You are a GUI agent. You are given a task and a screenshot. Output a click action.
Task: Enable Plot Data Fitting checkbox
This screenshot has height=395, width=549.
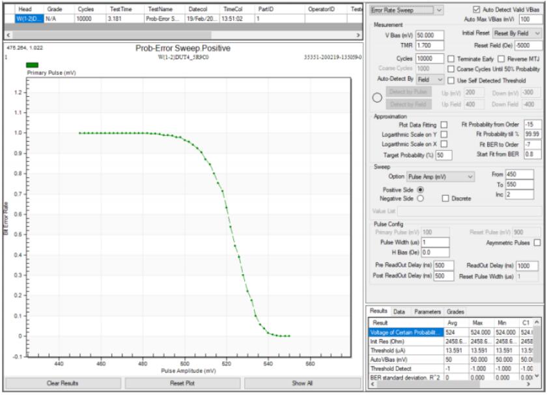[444, 124]
